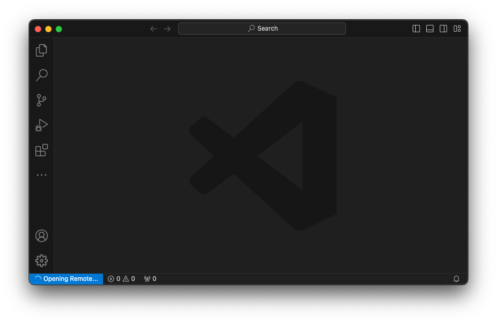Image resolution: width=497 pixels, height=323 pixels.
Task: Open the Source Control view
Action: [x=42, y=100]
